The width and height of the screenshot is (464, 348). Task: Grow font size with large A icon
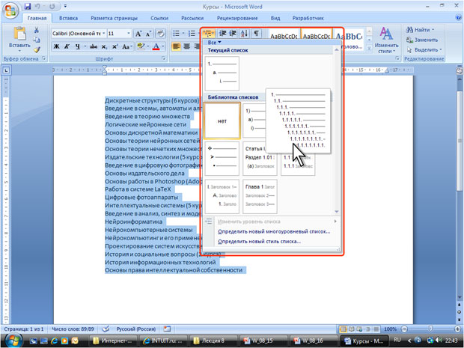pyautogui.click(x=138, y=34)
